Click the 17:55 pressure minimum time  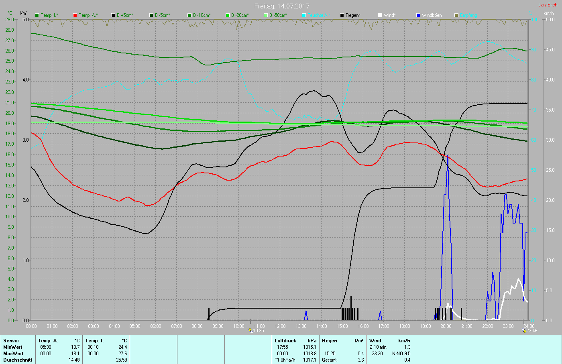(x=283, y=347)
